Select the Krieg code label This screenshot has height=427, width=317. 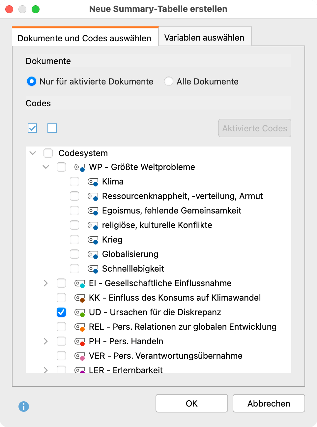112,240
